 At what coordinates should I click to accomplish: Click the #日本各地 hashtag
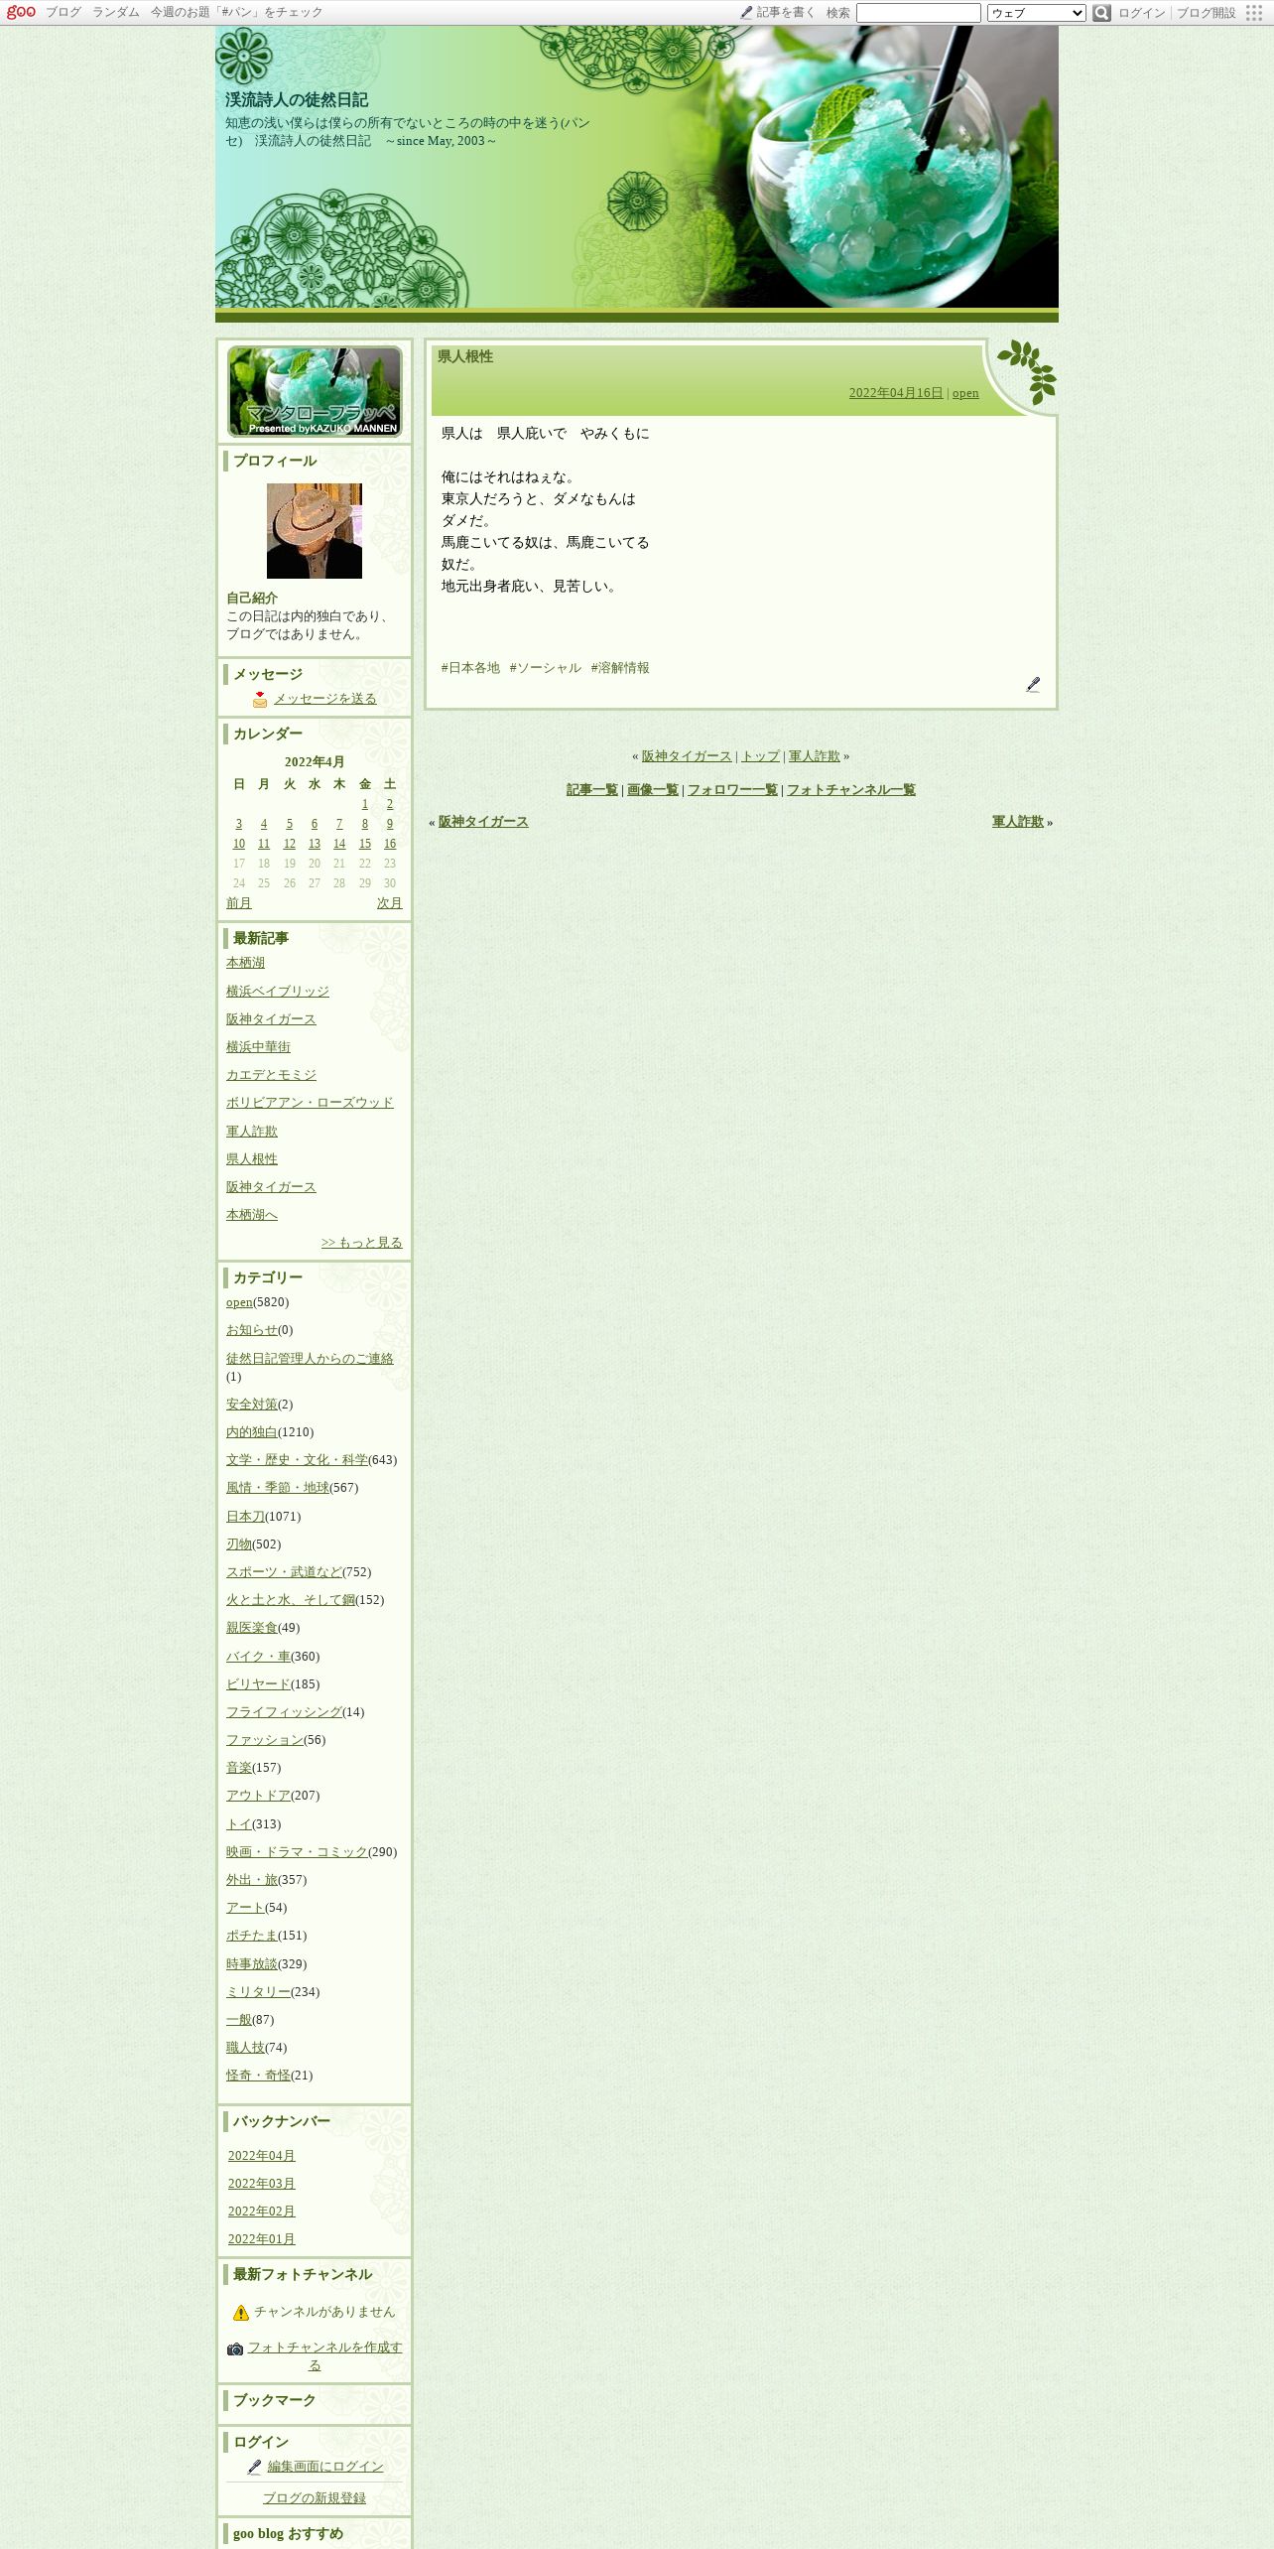pyautogui.click(x=470, y=668)
